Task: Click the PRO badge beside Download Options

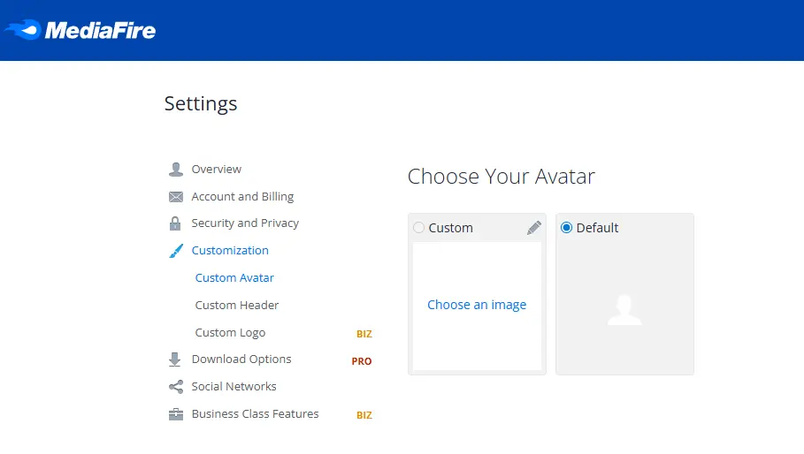Action: pos(362,361)
